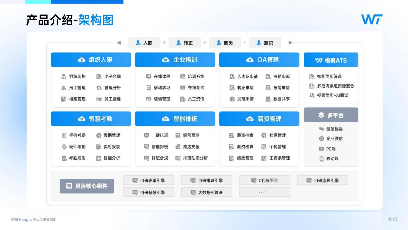
Task: Click the 智能简历筛选 text
Action: coord(329,77)
